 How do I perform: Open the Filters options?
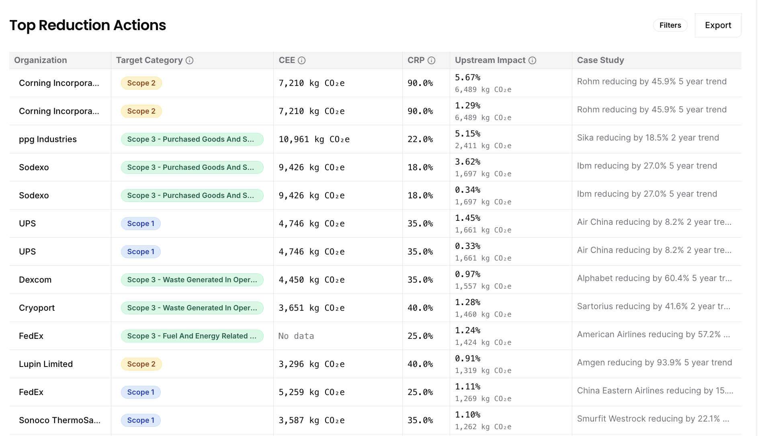pos(670,25)
